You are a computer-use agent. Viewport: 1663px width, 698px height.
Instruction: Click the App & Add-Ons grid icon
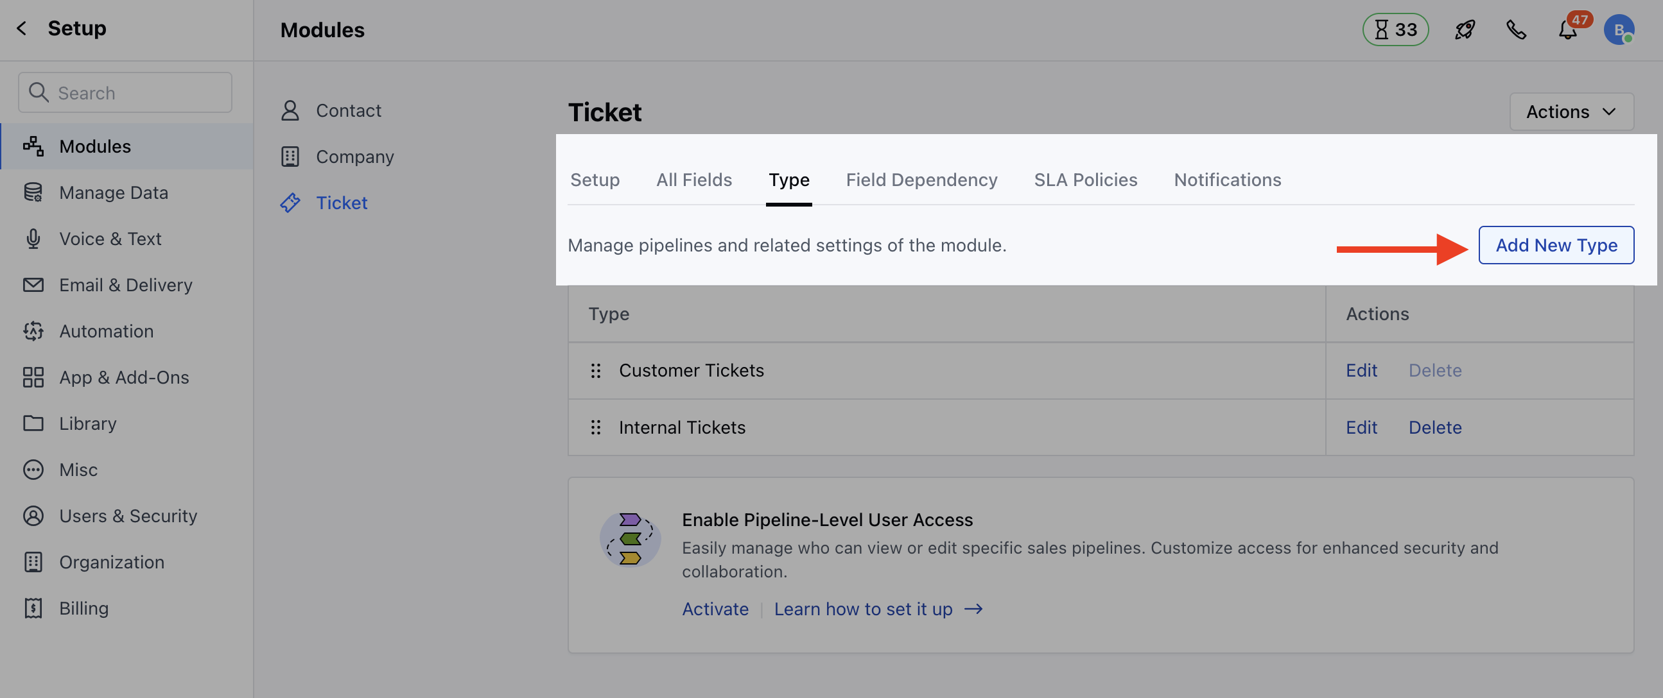click(x=33, y=377)
